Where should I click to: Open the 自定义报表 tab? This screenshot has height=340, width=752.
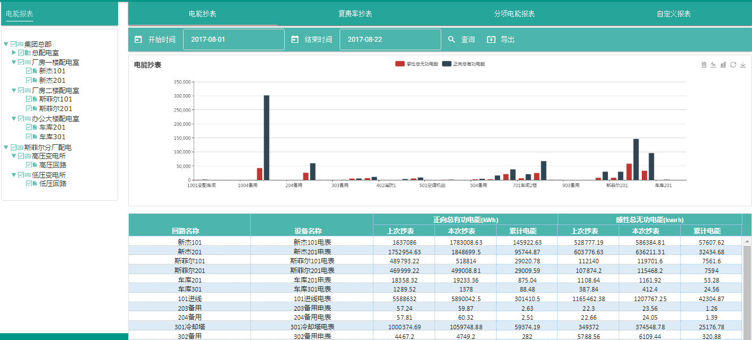pyautogui.click(x=673, y=14)
